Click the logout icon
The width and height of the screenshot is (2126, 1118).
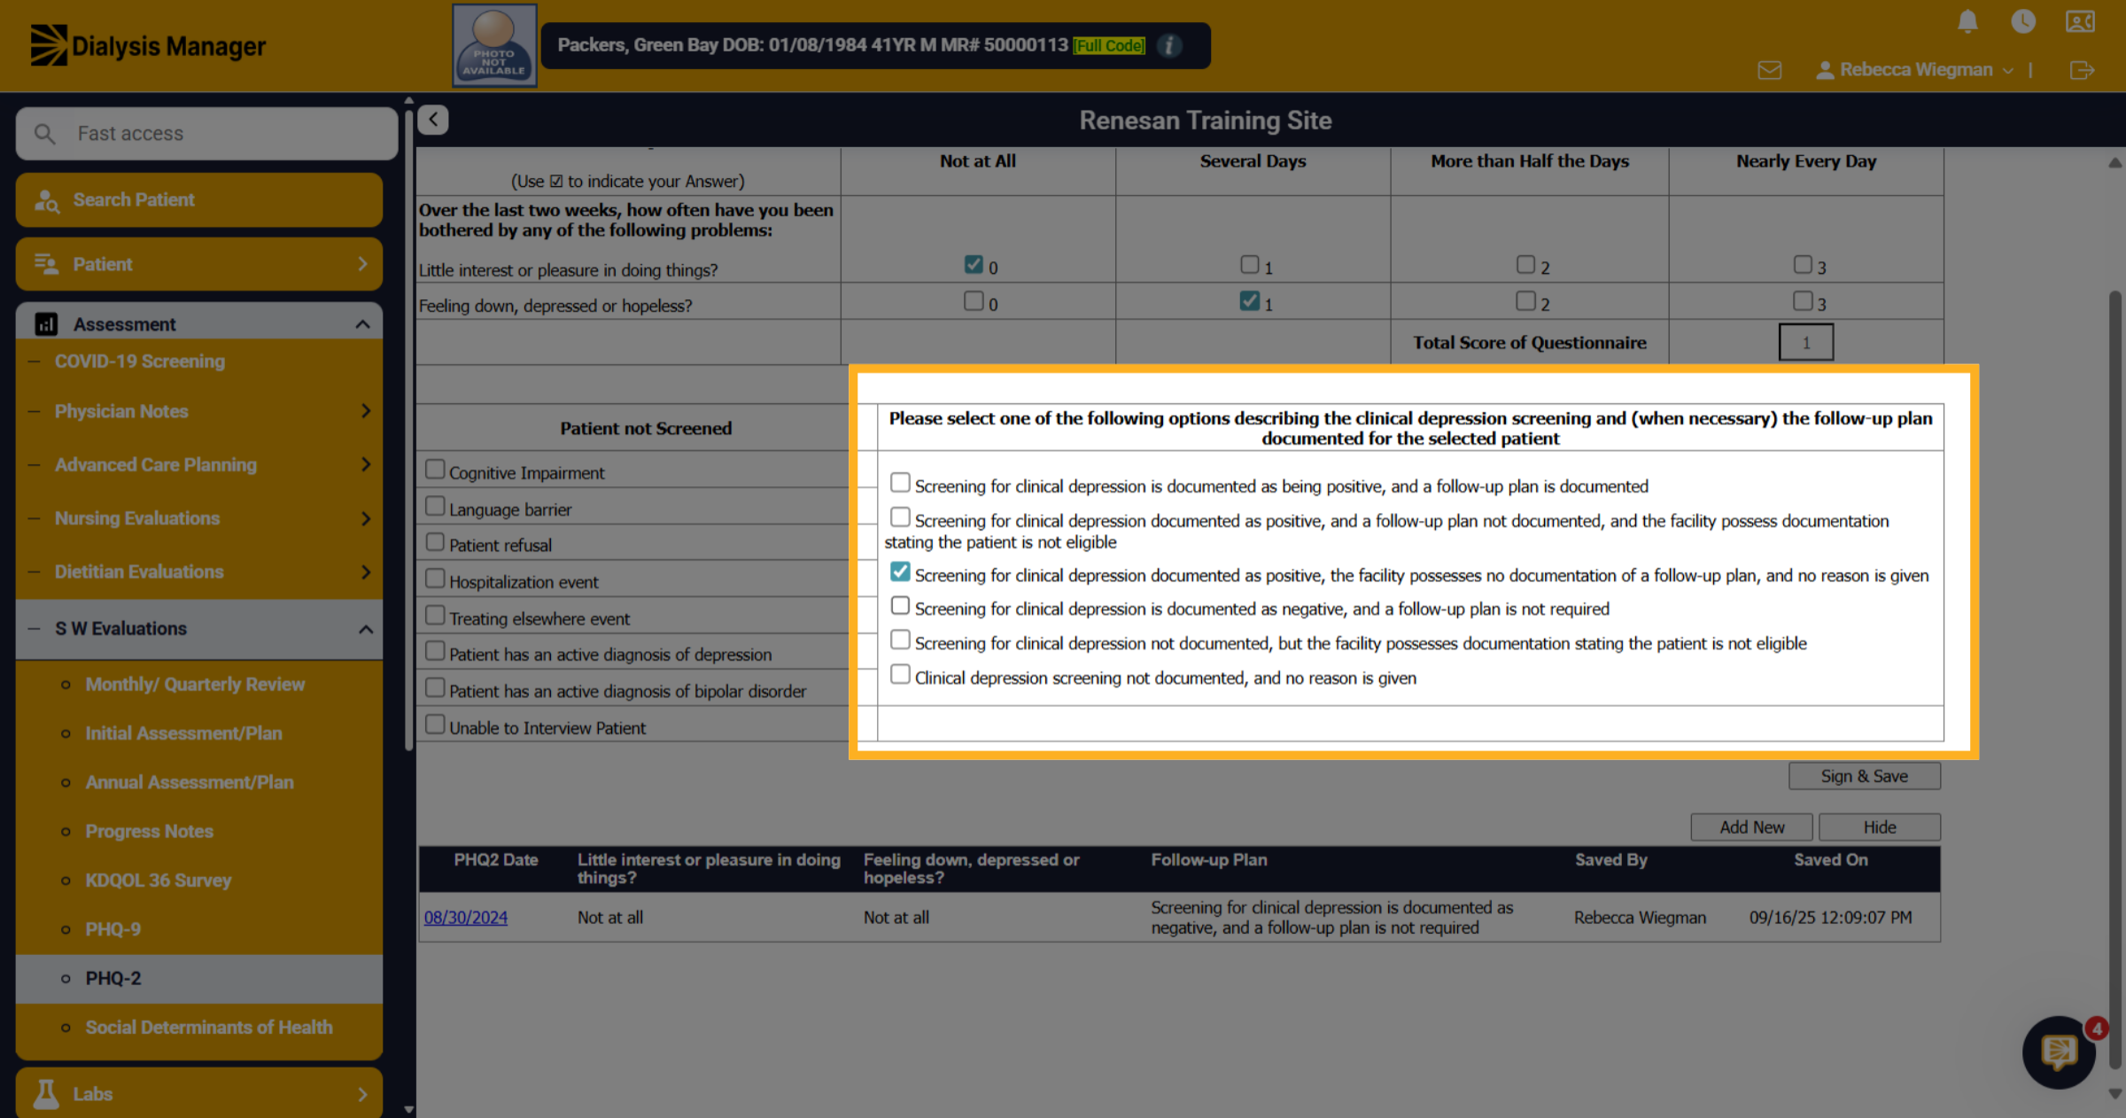2082,70
